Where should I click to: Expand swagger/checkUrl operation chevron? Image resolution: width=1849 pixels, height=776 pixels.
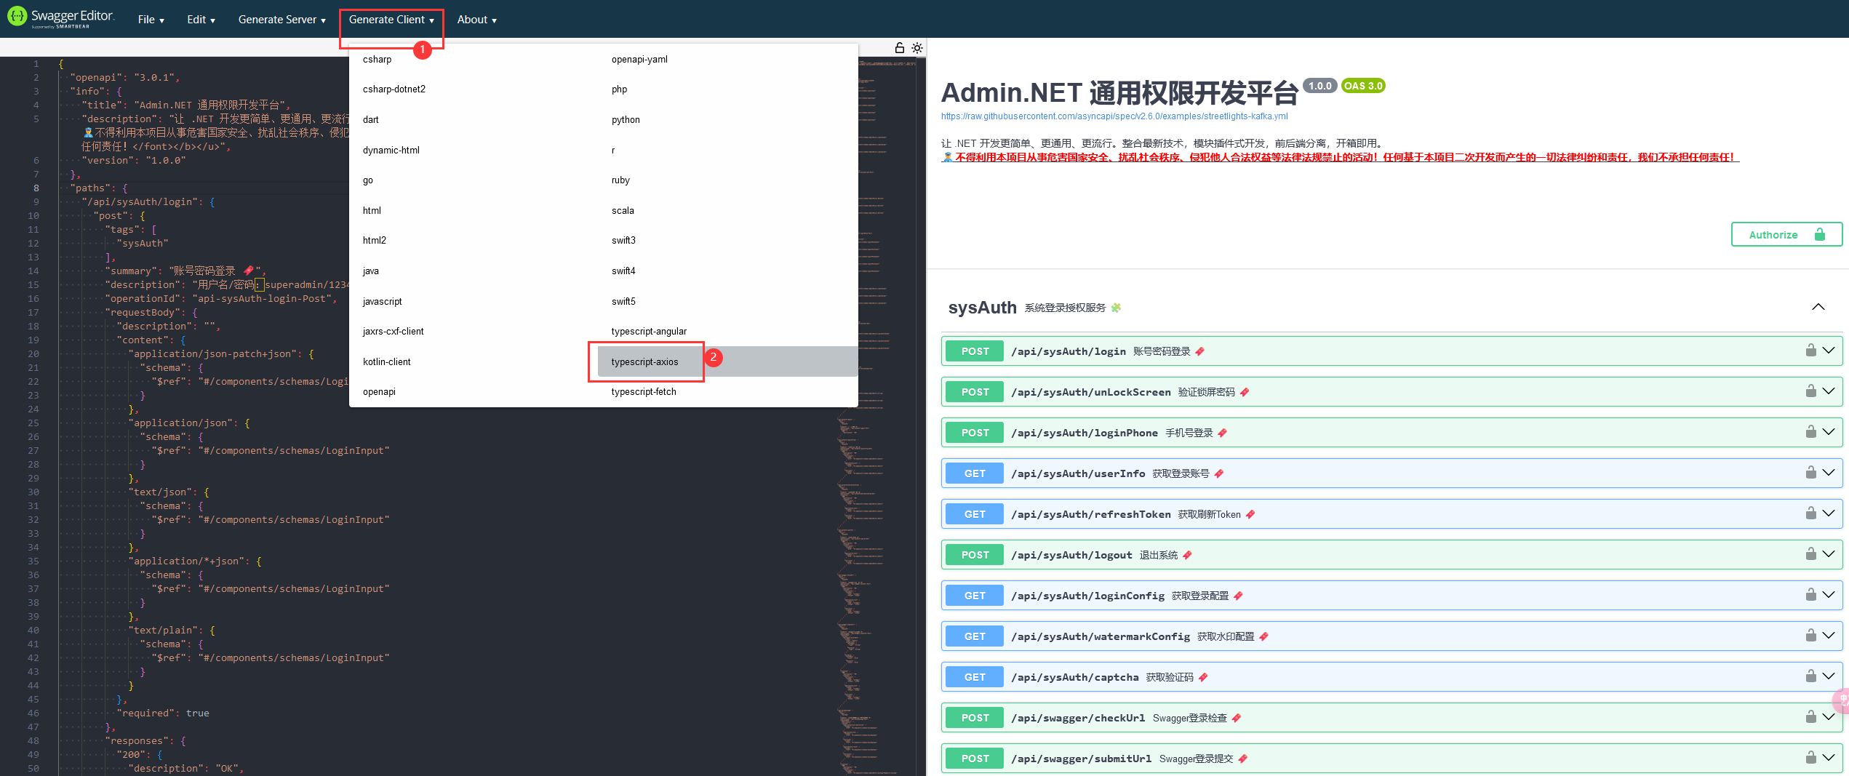[1829, 717]
